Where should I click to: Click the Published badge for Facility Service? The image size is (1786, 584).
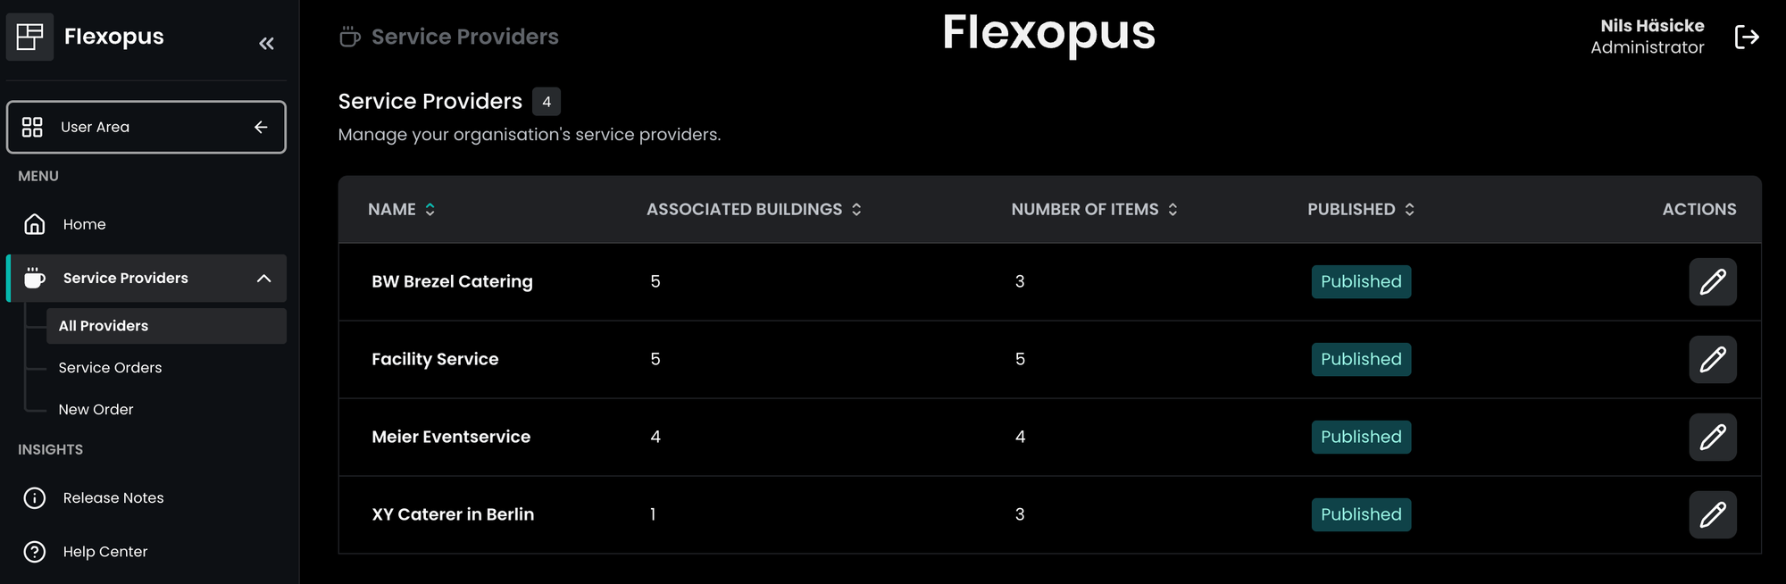(1361, 360)
